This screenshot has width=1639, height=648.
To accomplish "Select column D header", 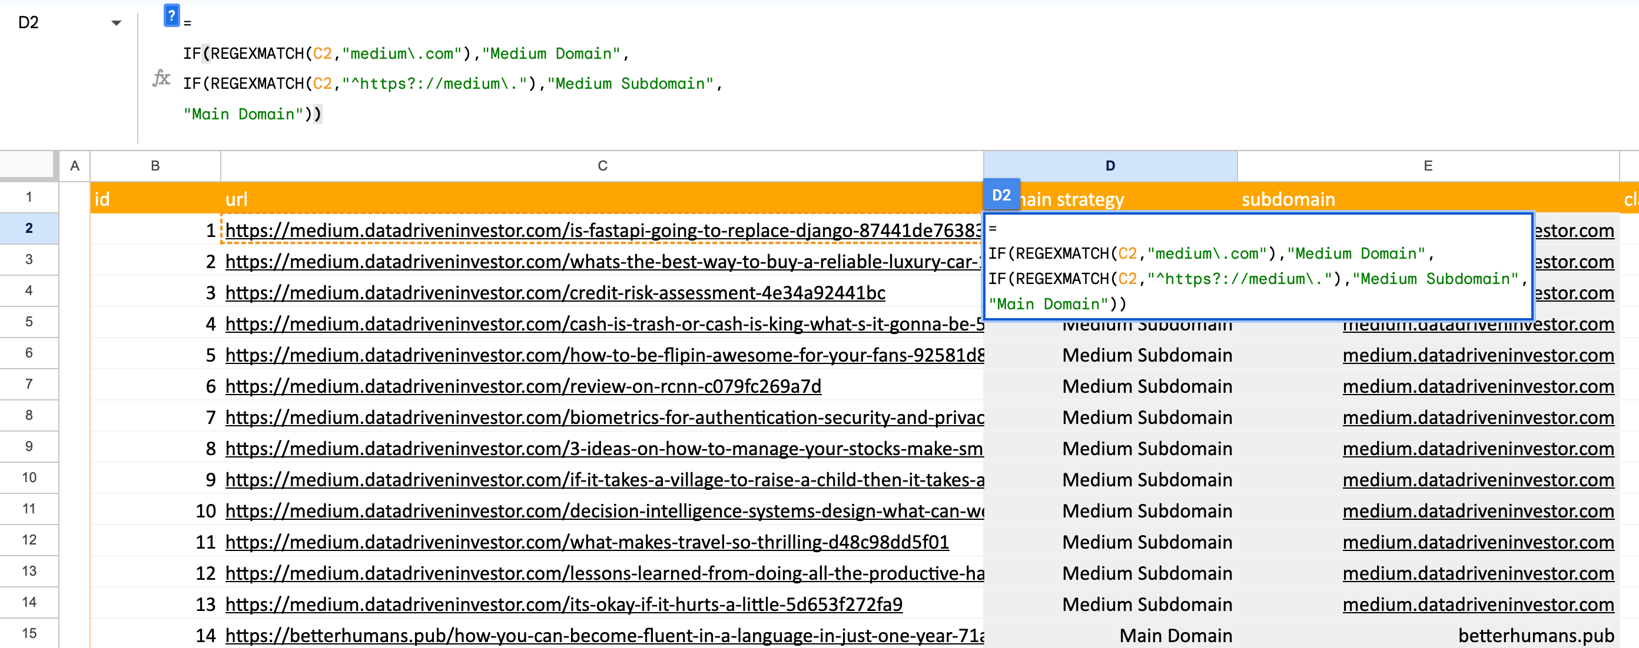I will click(1110, 166).
